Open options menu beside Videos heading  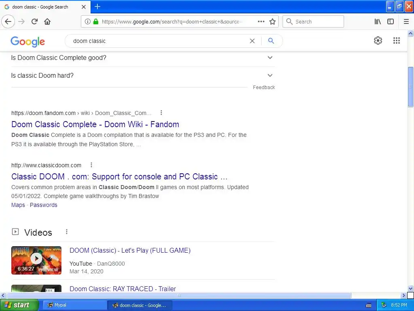(x=67, y=232)
